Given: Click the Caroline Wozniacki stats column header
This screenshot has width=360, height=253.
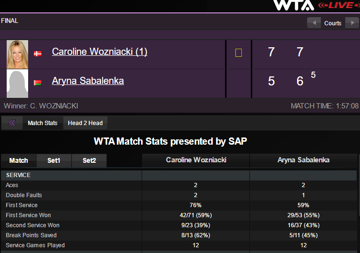Looking at the screenshot, I should 195,160.
